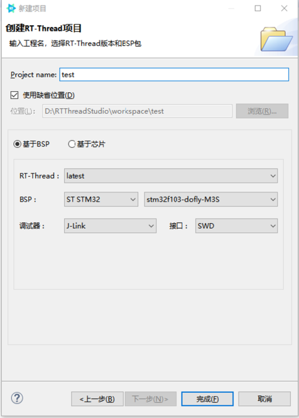The image size is (299, 418).
Task: Click the 取消 cancel button
Action: click(264, 399)
